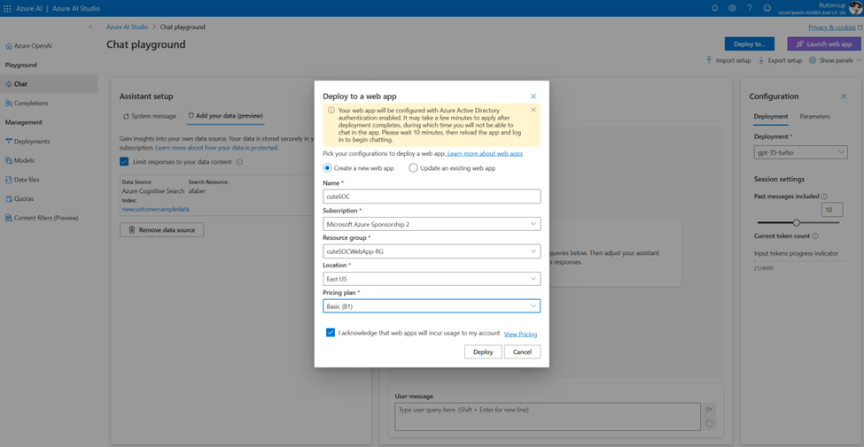Close the Deploy to a web app dialog

533,96
